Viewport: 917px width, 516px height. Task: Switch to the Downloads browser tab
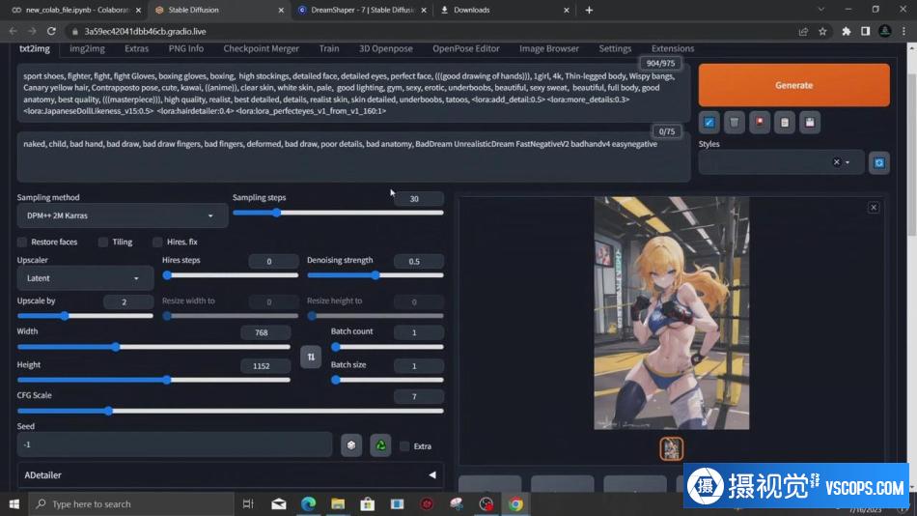(504, 10)
